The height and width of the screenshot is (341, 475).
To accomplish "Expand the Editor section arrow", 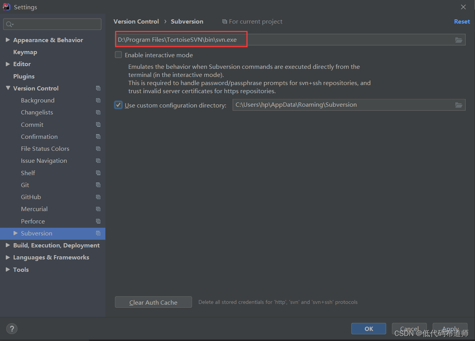I will pos(8,64).
